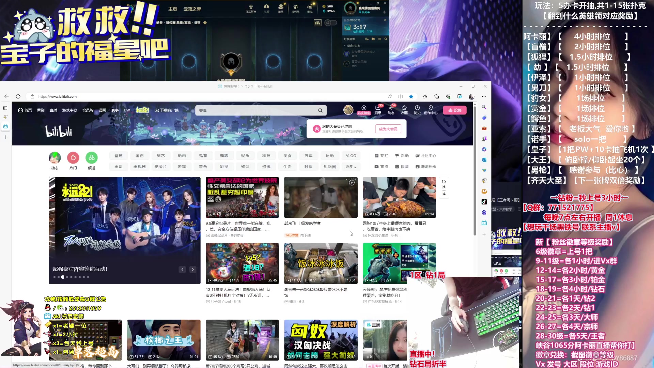Refresh the page with reload icon
The height and width of the screenshot is (368, 654).
pyautogui.click(x=18, y=96)
